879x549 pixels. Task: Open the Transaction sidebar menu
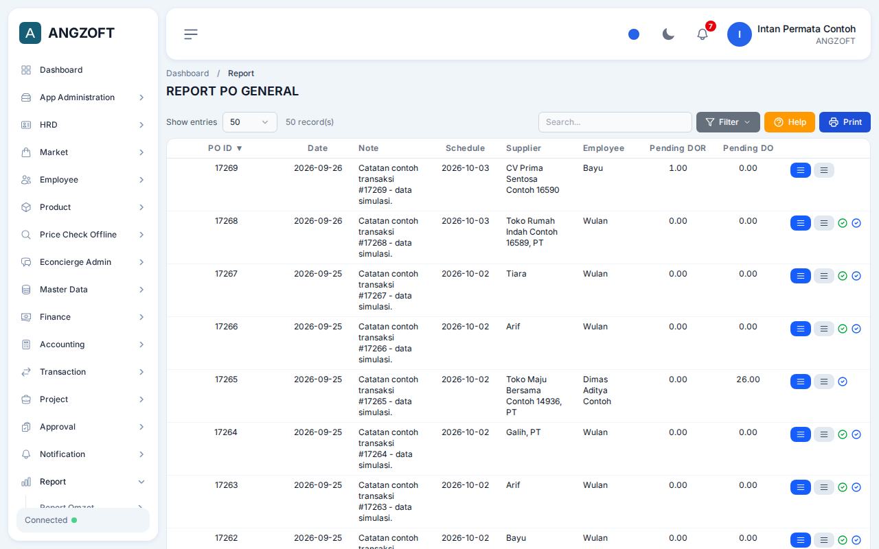click(83, 372)
